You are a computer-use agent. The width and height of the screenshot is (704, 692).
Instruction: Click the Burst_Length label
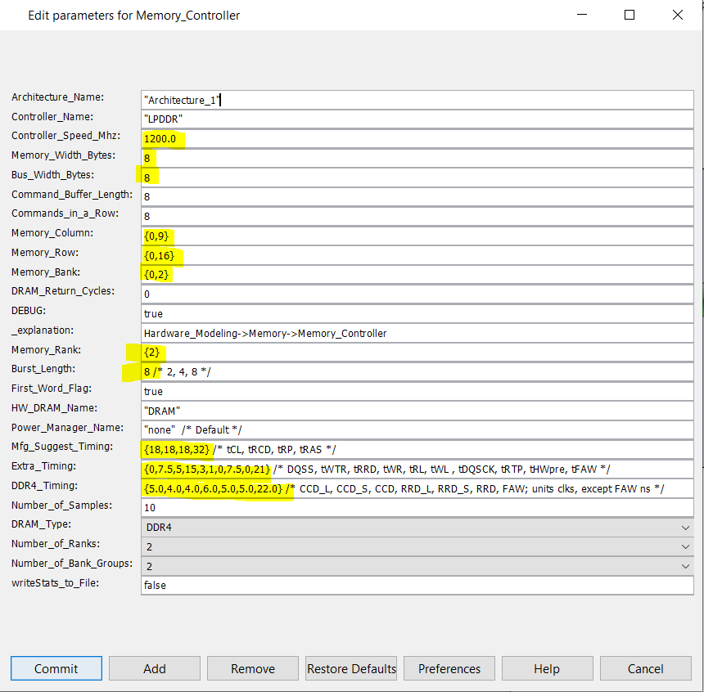[x=43, y=369]
